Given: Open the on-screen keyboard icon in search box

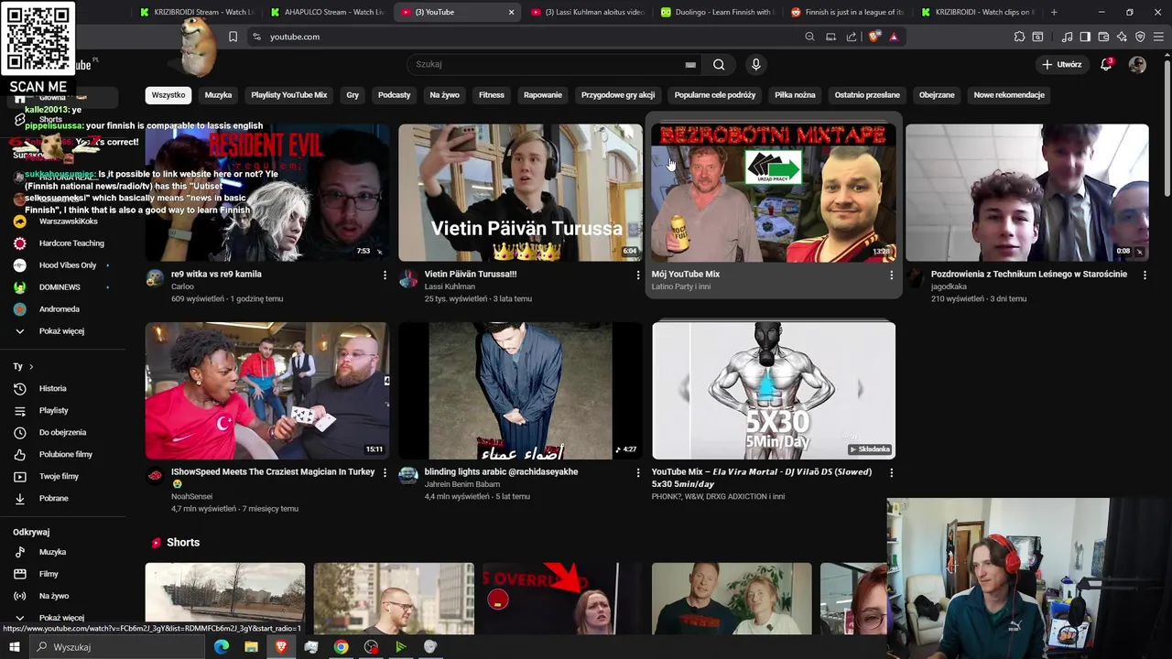Looking at the screenshot, I should pos(690,65).
